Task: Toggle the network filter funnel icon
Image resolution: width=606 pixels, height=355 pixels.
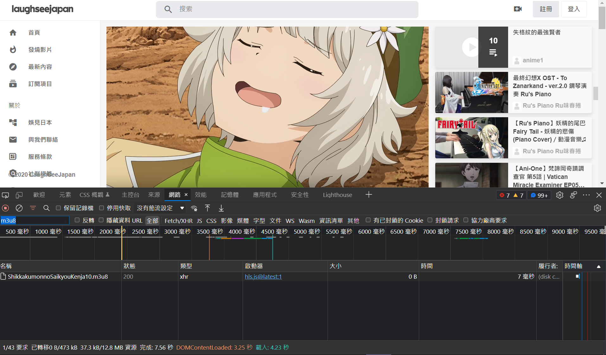Action: coord(33,208)
